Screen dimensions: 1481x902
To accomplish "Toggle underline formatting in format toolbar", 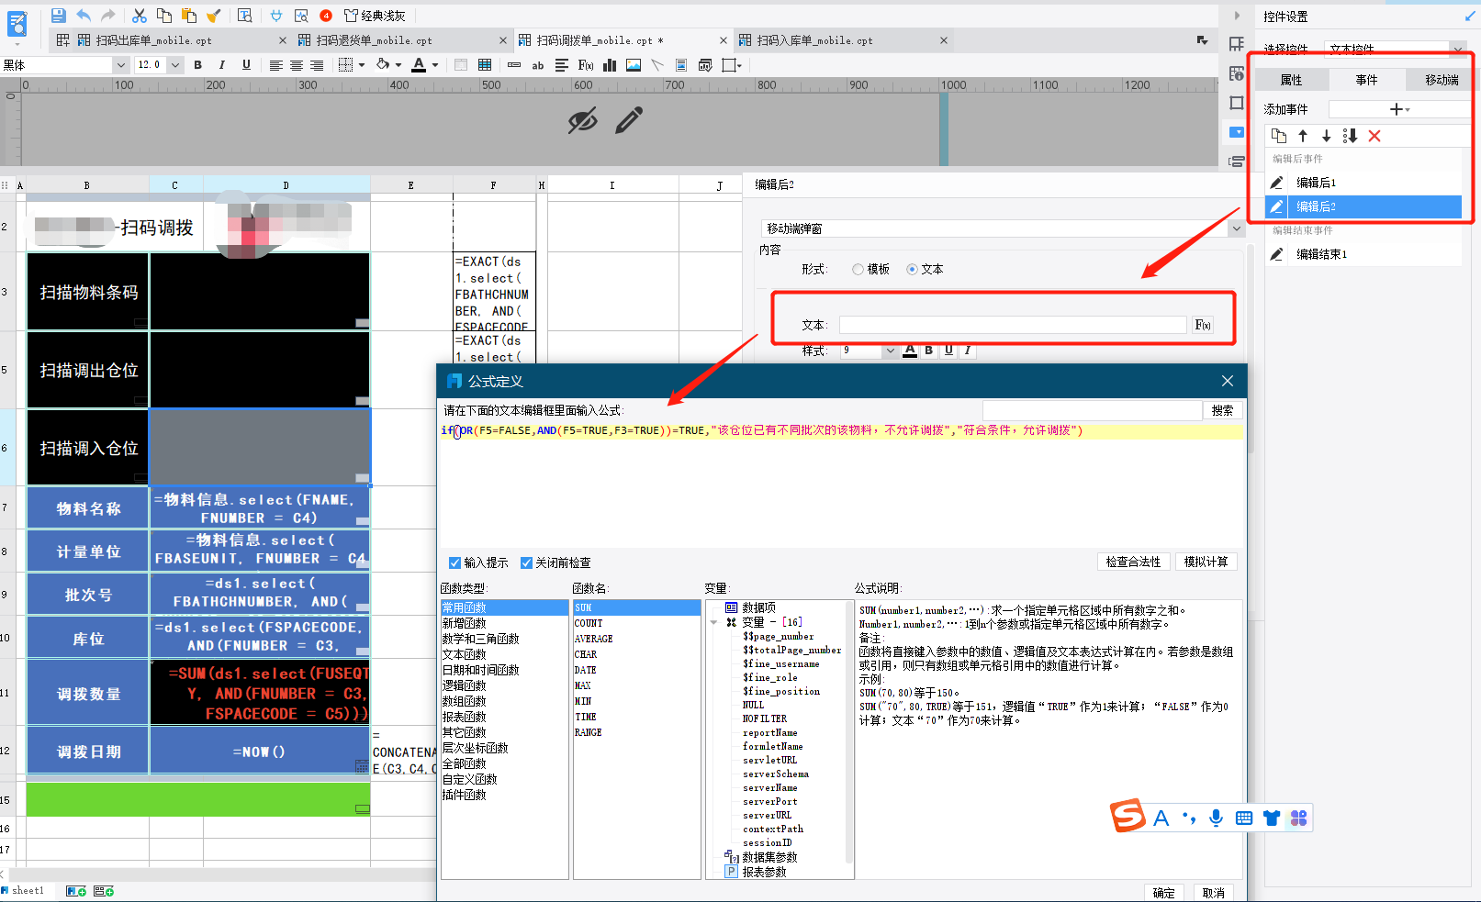I will click(x=246, y=65).
